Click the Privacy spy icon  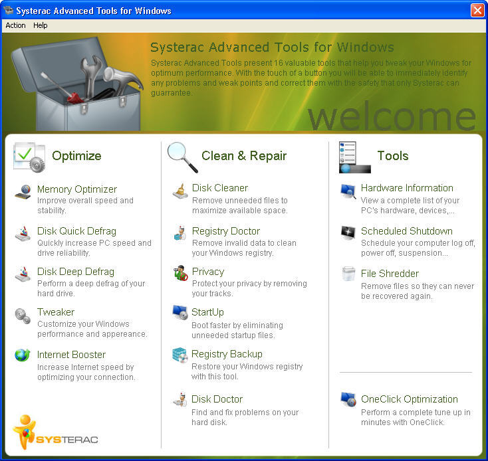[x=180, y=272]
